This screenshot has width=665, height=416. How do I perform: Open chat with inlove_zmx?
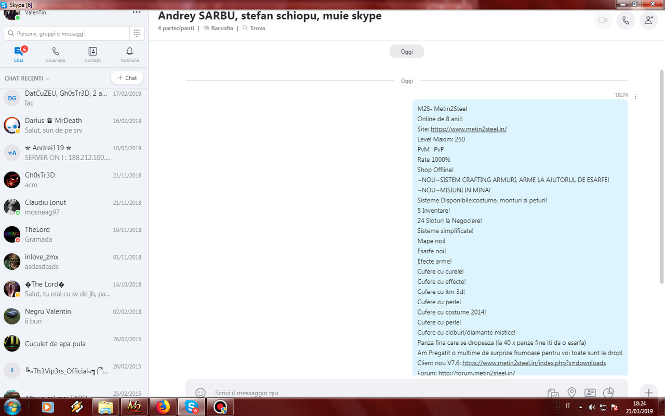tap(74, 262)
